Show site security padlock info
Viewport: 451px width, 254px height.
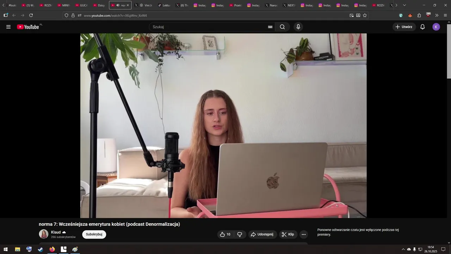[x=73, y=16]
